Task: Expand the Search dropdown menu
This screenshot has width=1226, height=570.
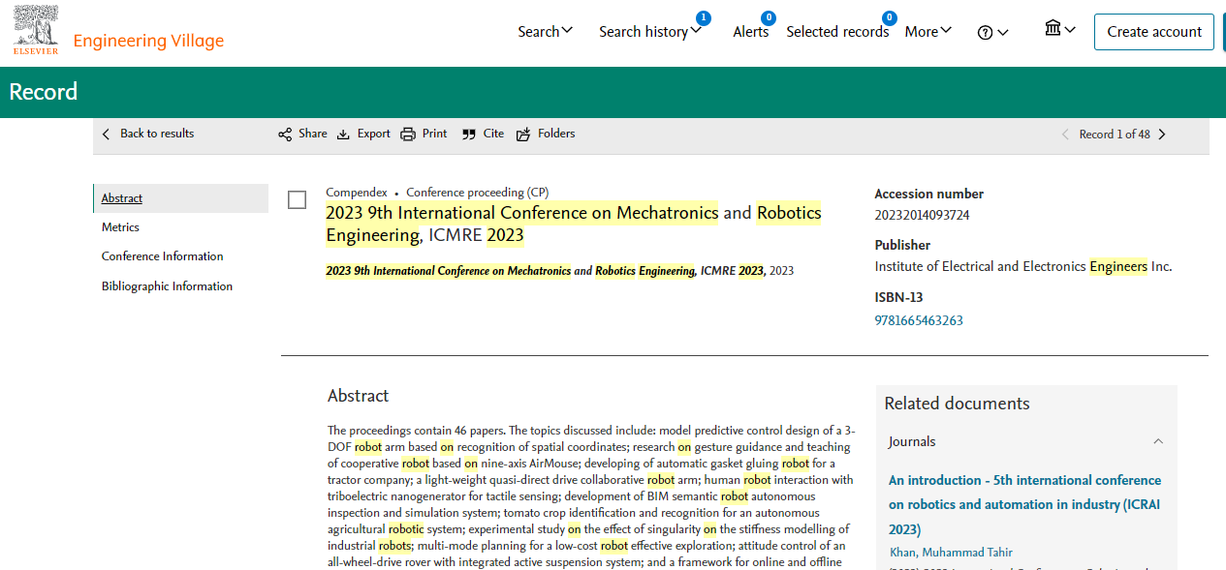Action: (x=546, y=32)
